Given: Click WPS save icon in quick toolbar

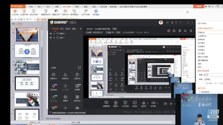Looking at the screenshot, I should (15, 19).
